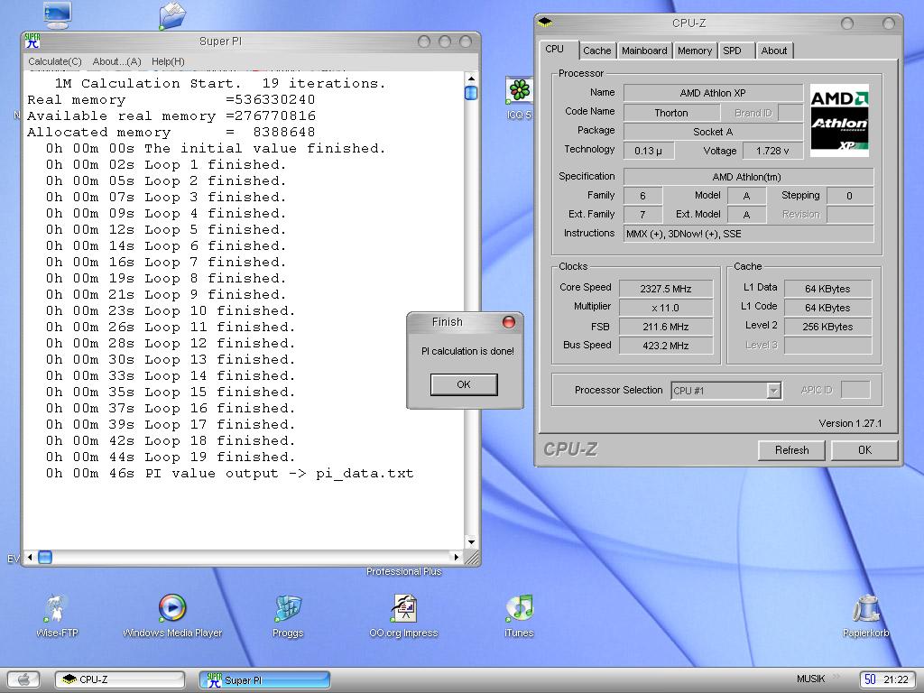Click the Super PI title bar icon
The width and height of the screenshot is (924, 693).
(x=32, y=41)
